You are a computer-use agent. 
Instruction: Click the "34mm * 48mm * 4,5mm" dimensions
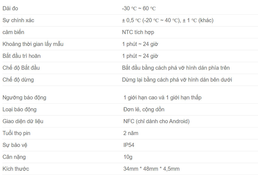click(x=151, y=169)
